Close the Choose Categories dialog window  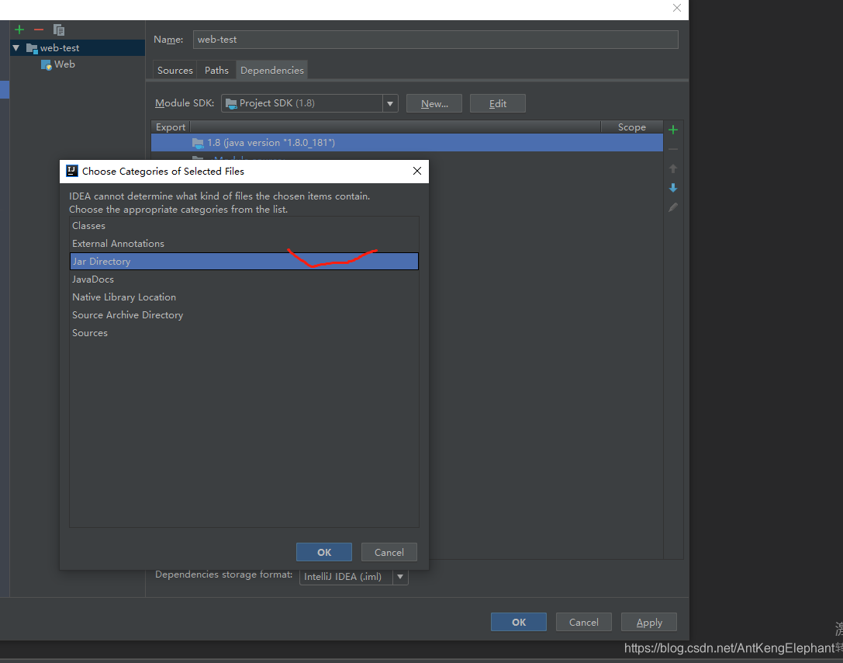pyautogui.click(x=416, y=171)
